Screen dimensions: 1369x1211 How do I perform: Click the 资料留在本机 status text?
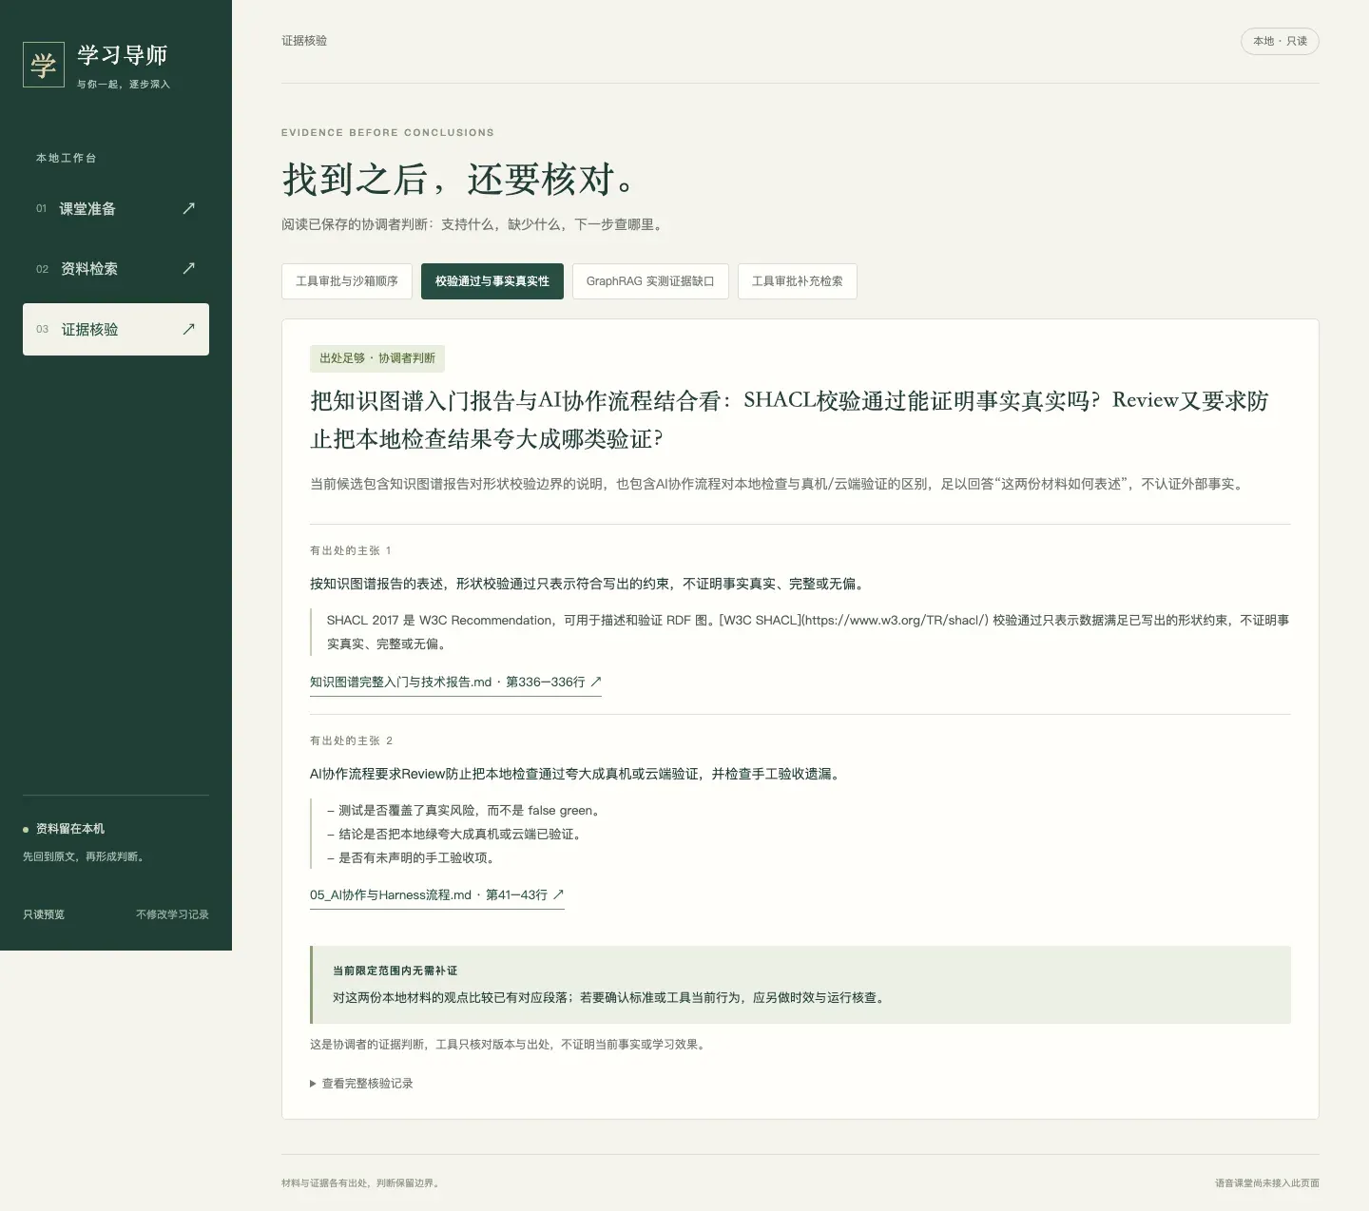(x=70, y=829)
